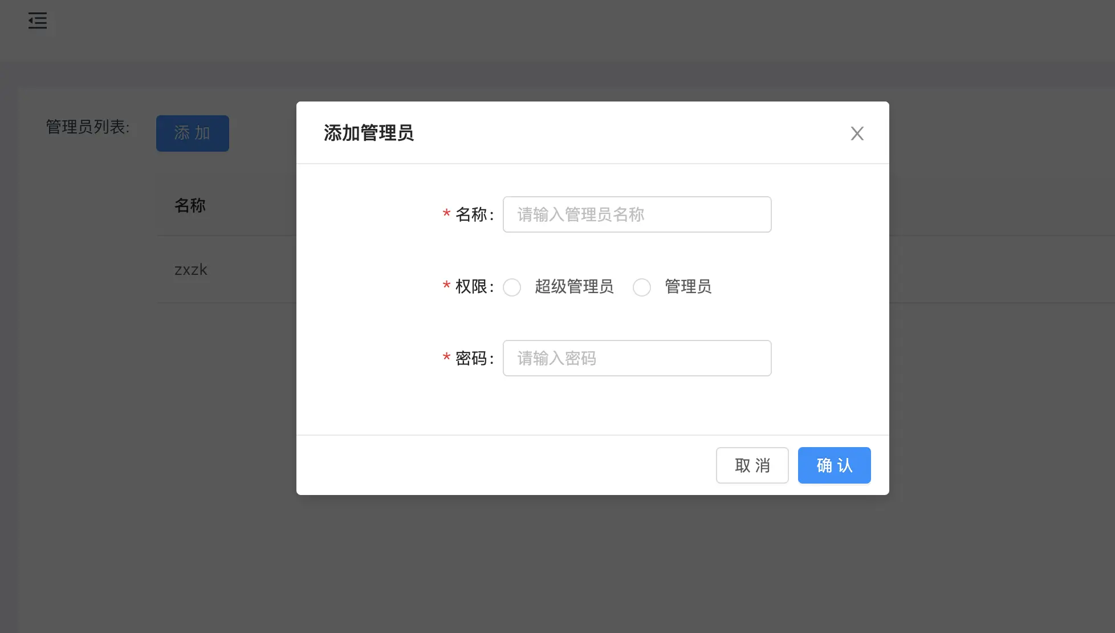Select the 管理员 radio option
1115x633 pixels.
(x=642, y=287)
